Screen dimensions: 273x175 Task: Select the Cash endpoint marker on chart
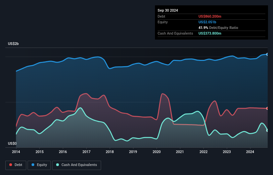point(267,130)
